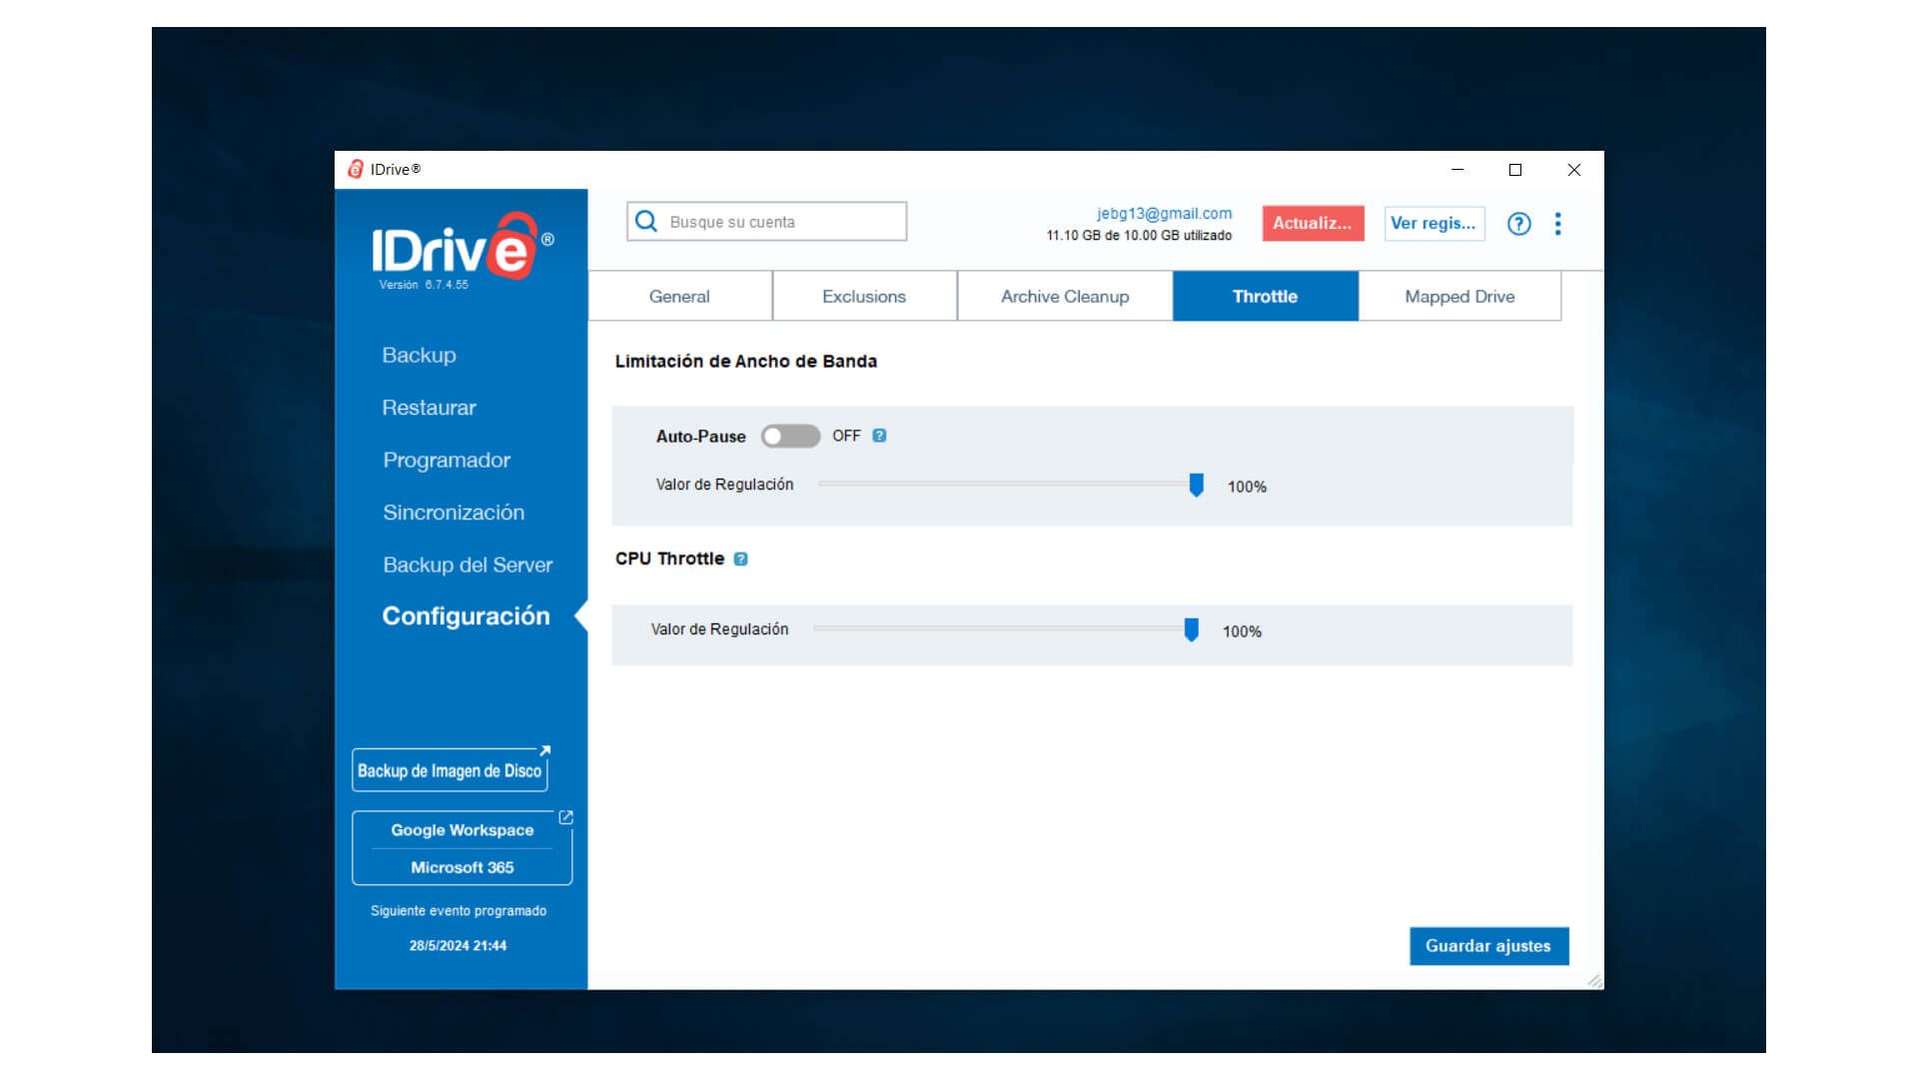Open the help icon menu
Viewport: 1918px width, 1079px height.
1517,223
